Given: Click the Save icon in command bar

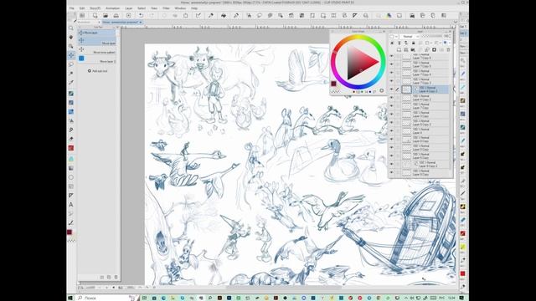Looking at the screenshot, I should [116, 15].
